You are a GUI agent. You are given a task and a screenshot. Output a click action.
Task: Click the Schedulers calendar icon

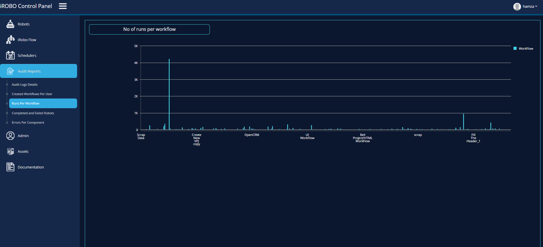click(10, 55)
